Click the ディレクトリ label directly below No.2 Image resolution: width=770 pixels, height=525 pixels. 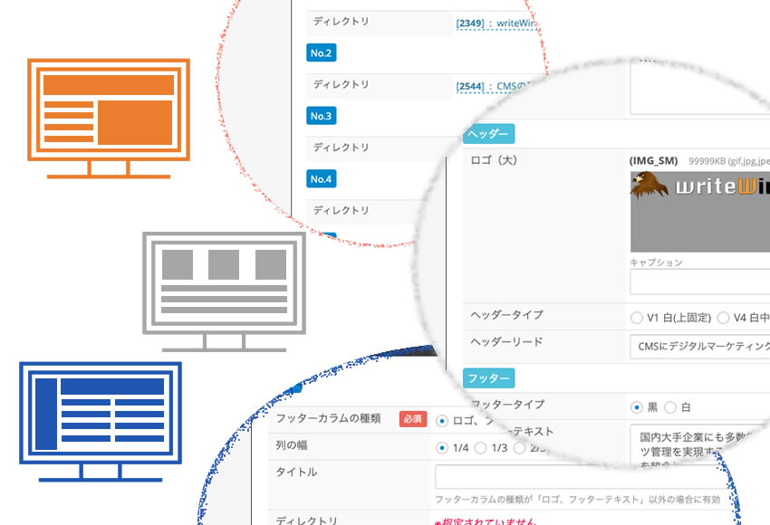341,84
